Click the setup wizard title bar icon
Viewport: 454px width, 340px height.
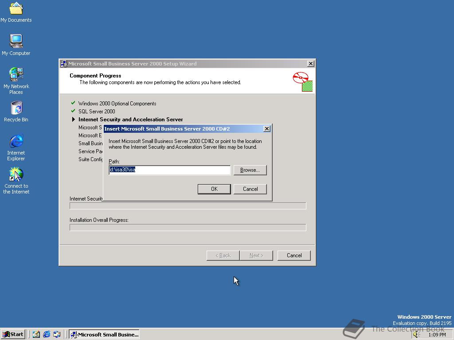64,64
